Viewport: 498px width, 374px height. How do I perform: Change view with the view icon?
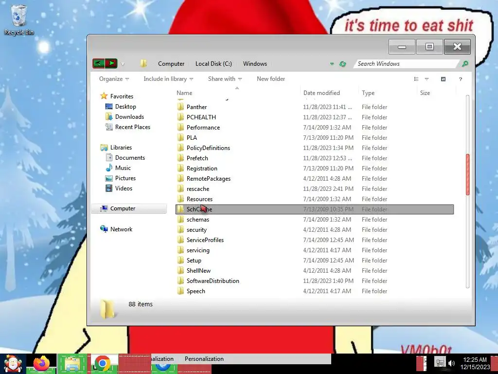[416, 79]
